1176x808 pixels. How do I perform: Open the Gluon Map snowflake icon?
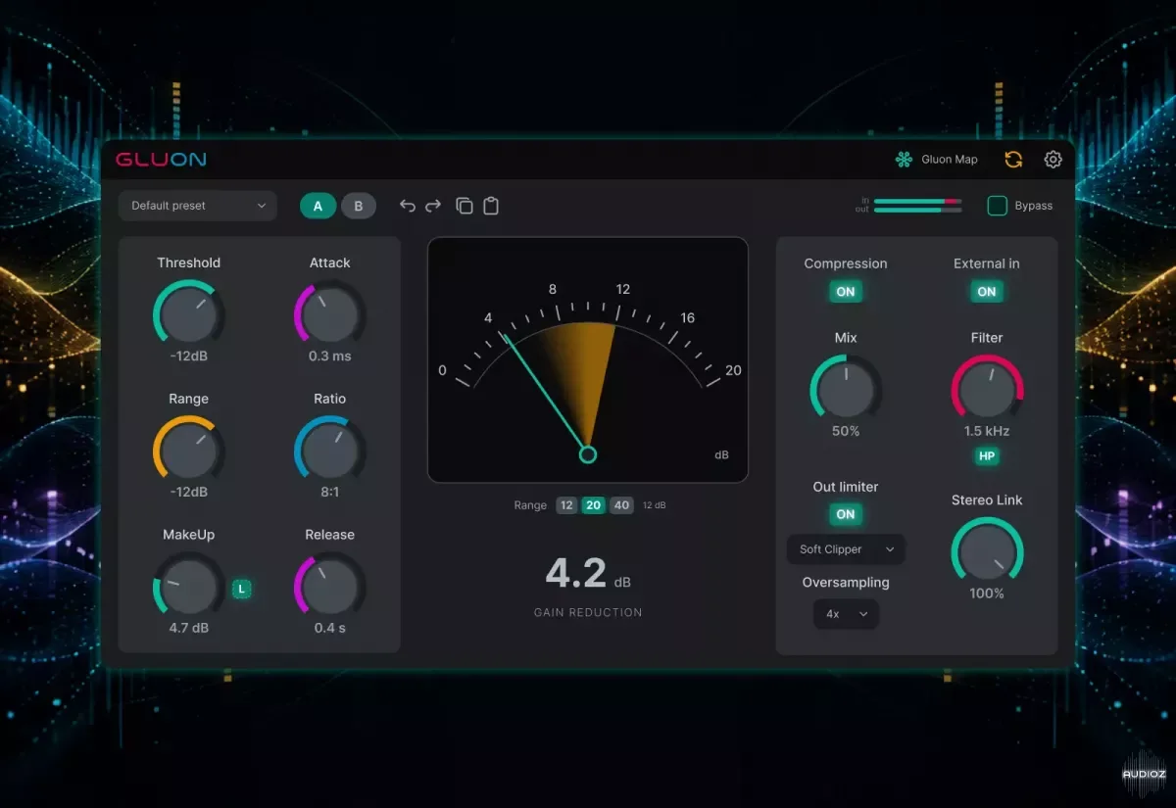(904, 160)
